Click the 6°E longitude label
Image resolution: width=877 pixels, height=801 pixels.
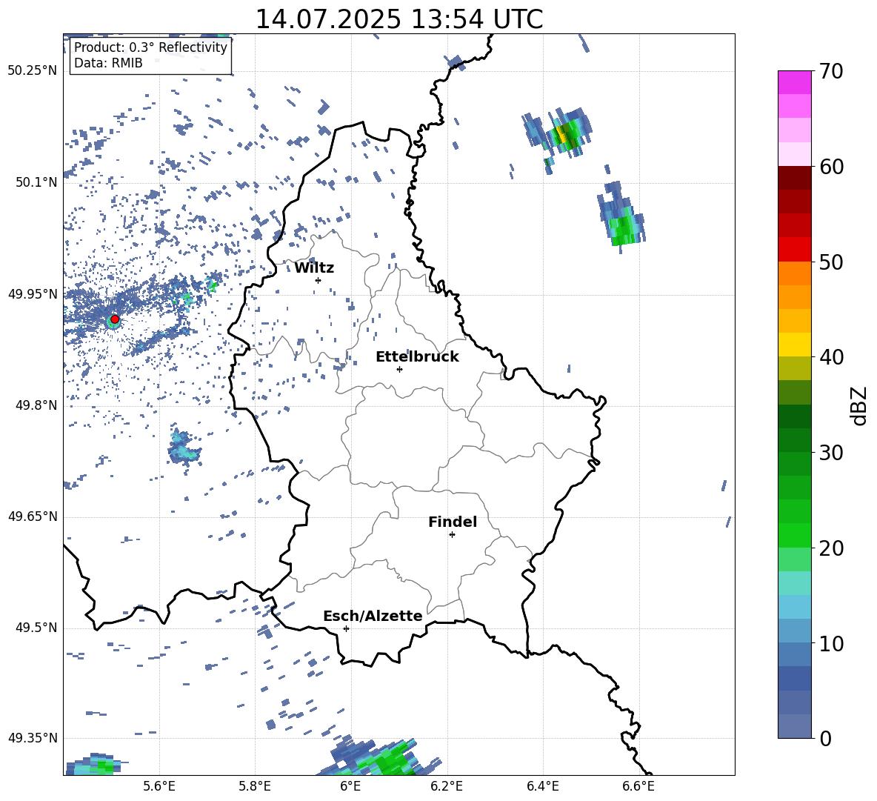pos(350,786)
